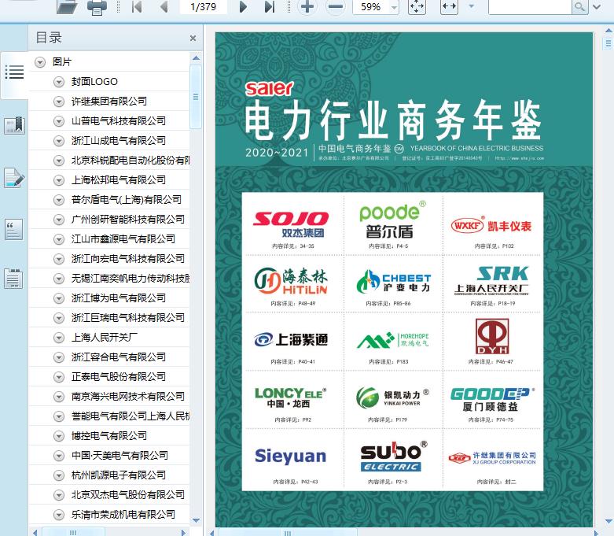Open the bookmarks sidebar tab
614x536 pixels.
[14, 126]
